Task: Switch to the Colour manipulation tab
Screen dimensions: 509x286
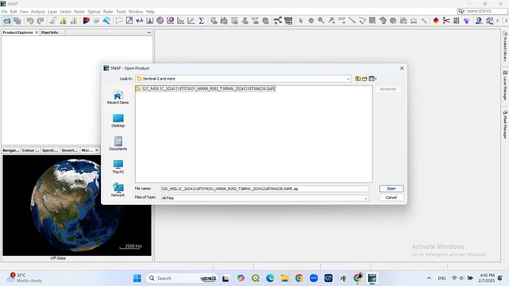Action: coord(30,150)
